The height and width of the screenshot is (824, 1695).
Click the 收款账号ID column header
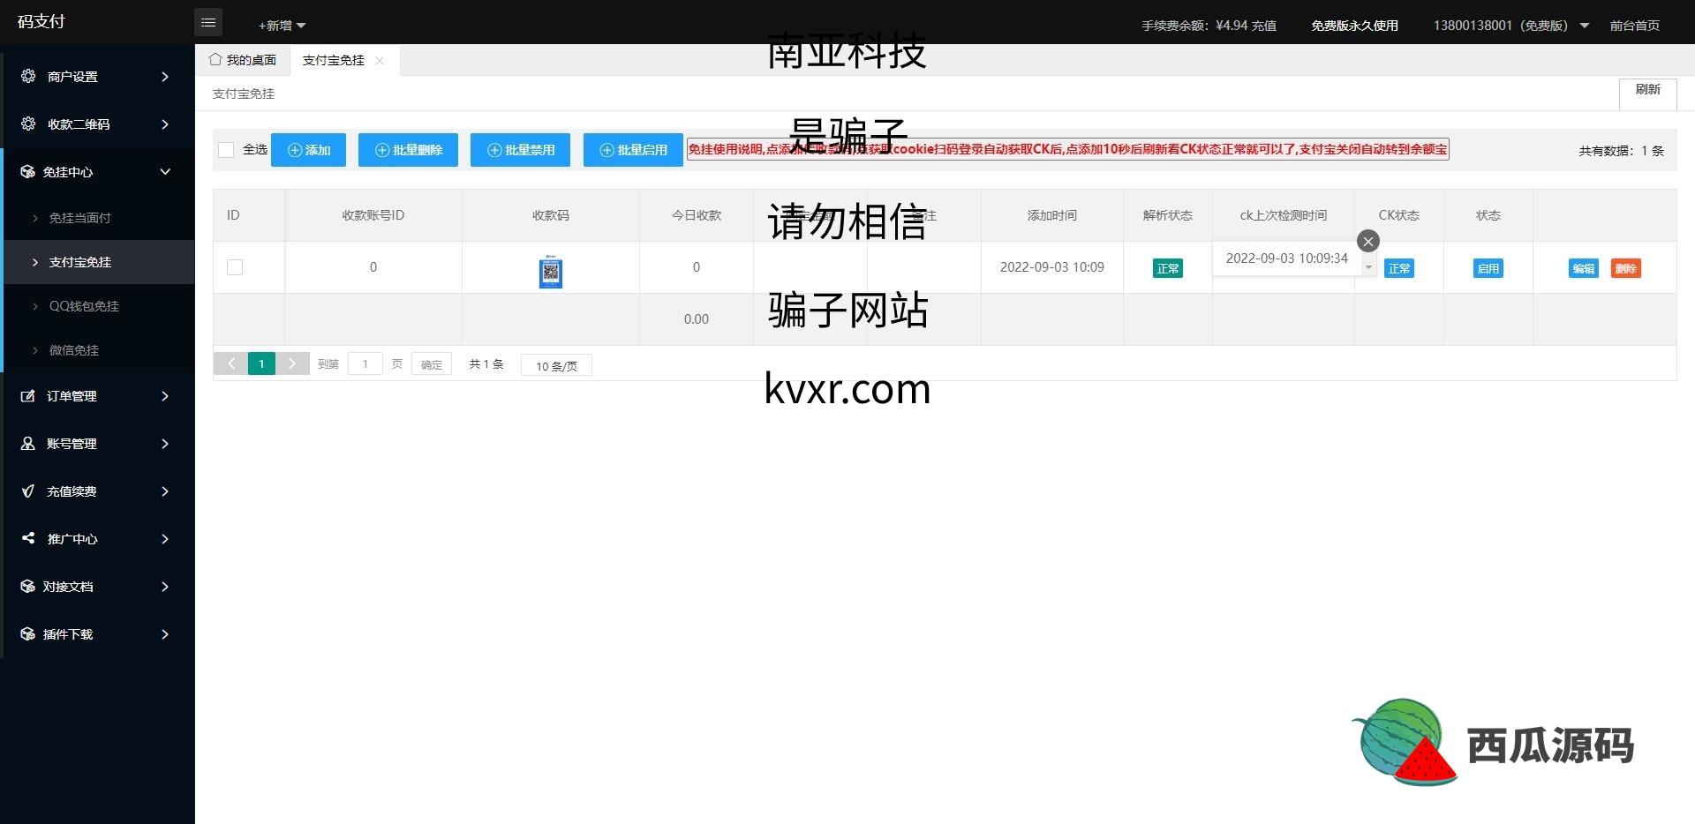tap(373, 215)
